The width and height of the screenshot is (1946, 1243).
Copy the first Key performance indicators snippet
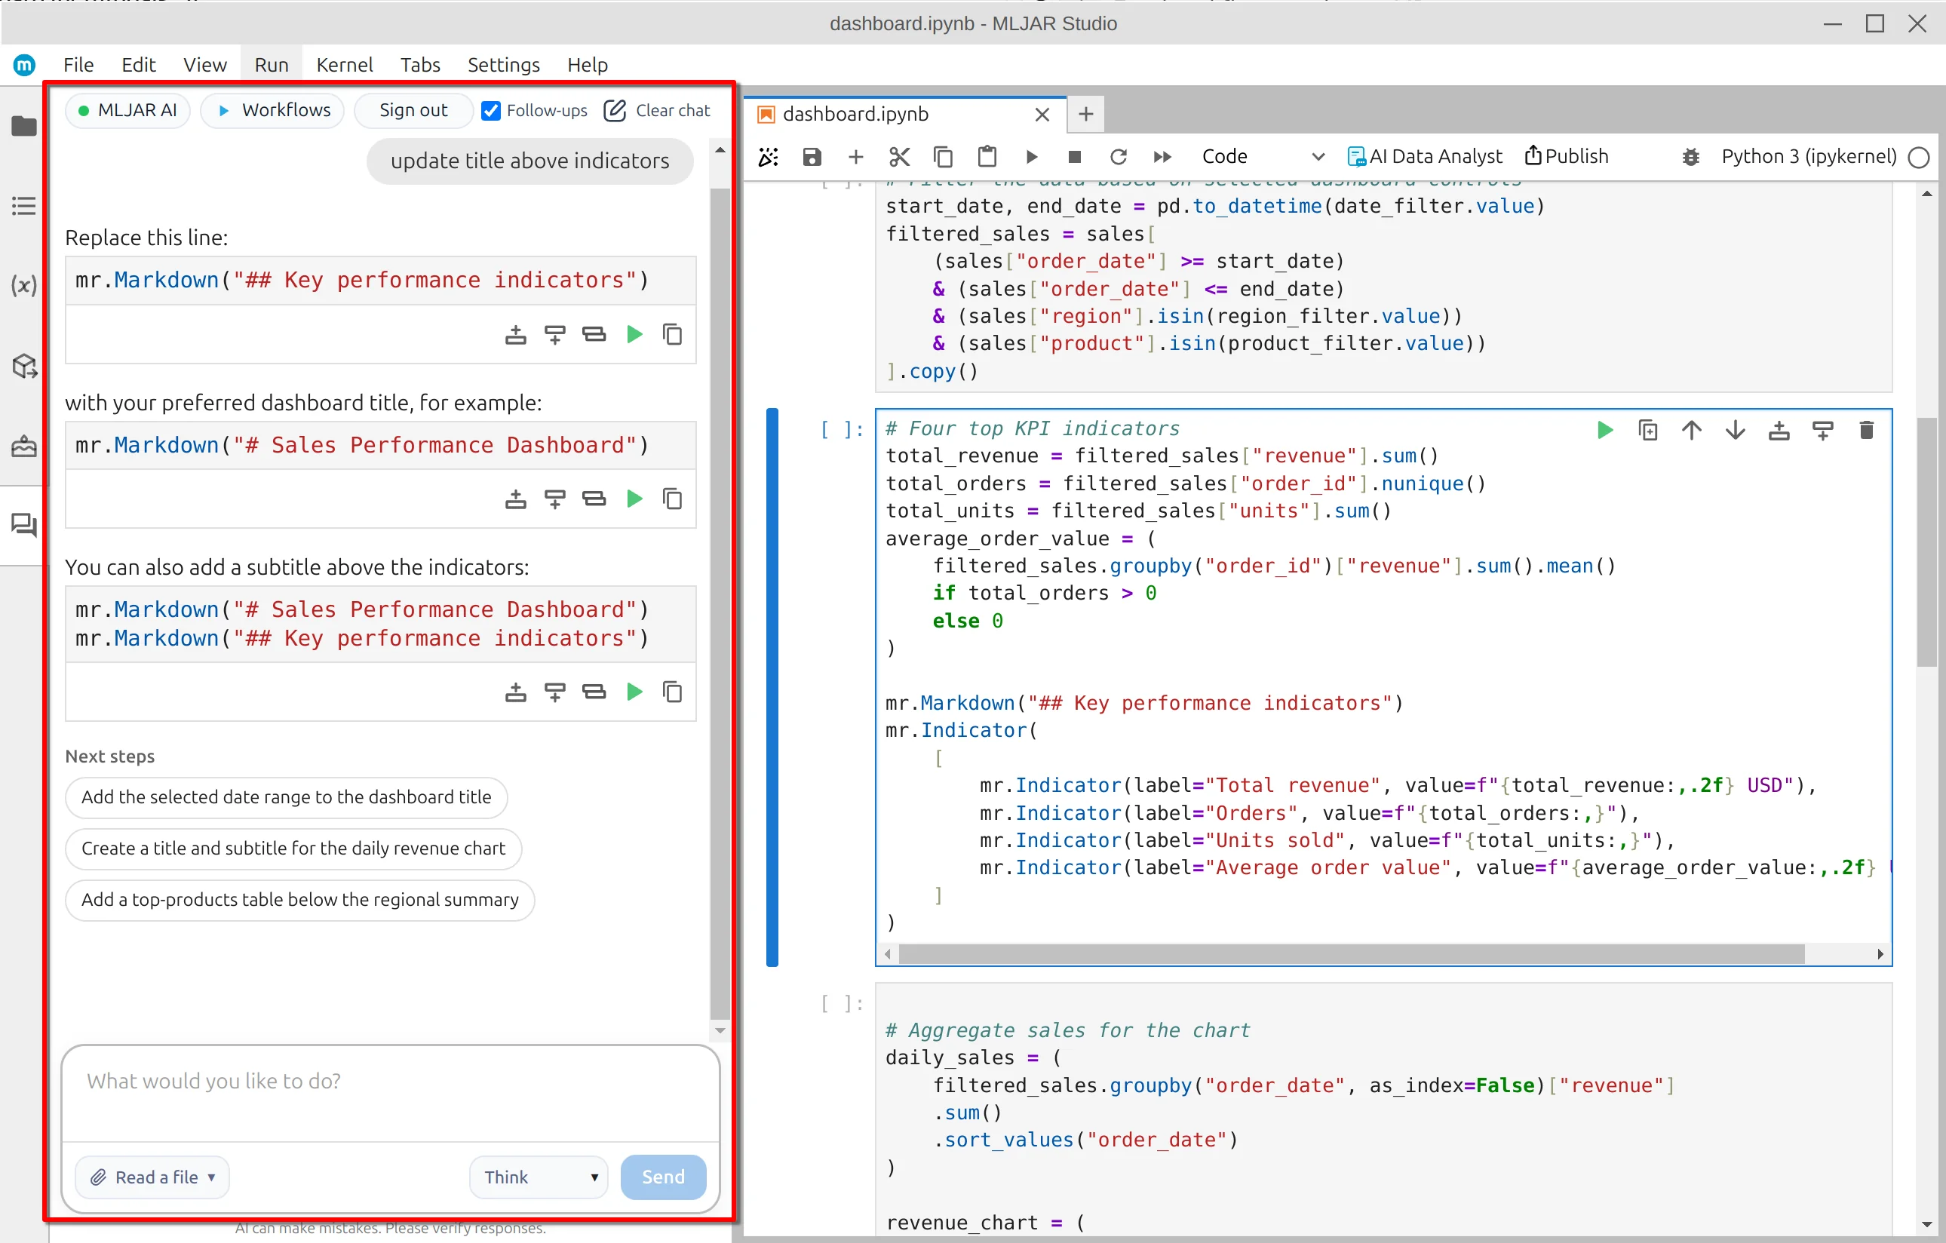(x=672, y=334)
